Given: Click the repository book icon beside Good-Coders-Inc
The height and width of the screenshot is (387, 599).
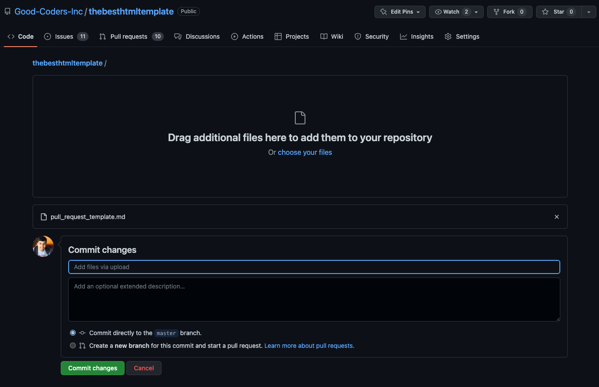Looking at the screenshot, I should click(x=7, y=11).
